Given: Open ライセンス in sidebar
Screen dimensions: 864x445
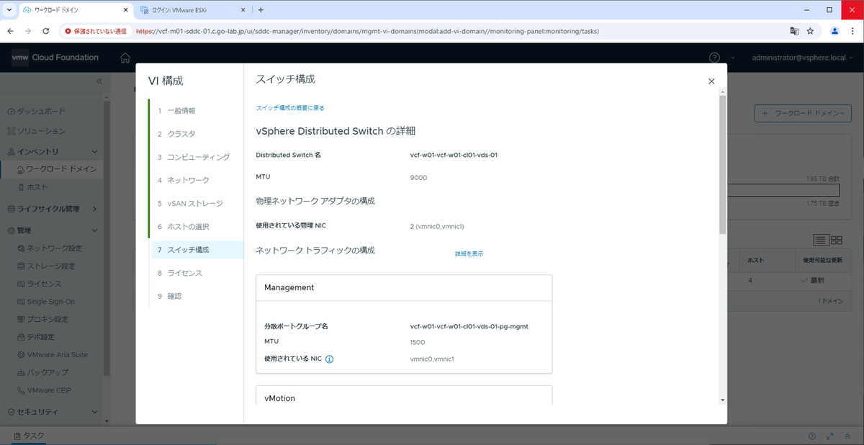Looking at the screenshot, I should click(40, 284).
